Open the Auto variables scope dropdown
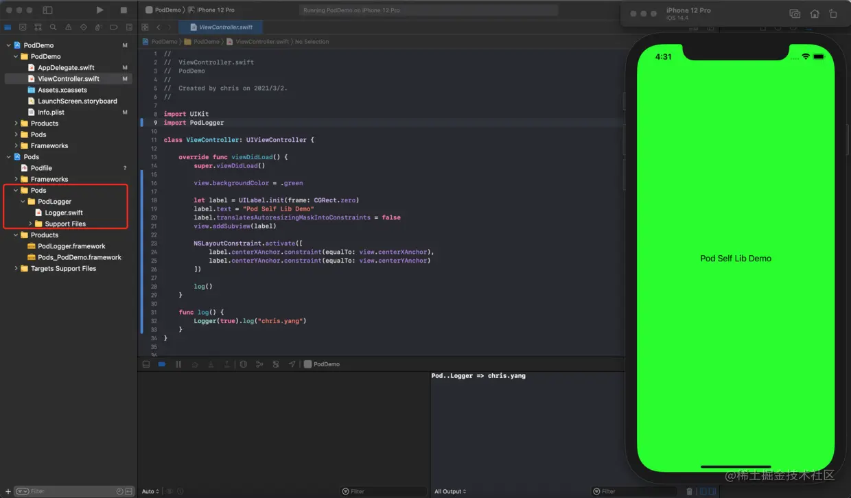This screenshot has width=851, height=498. coord(150,491)
